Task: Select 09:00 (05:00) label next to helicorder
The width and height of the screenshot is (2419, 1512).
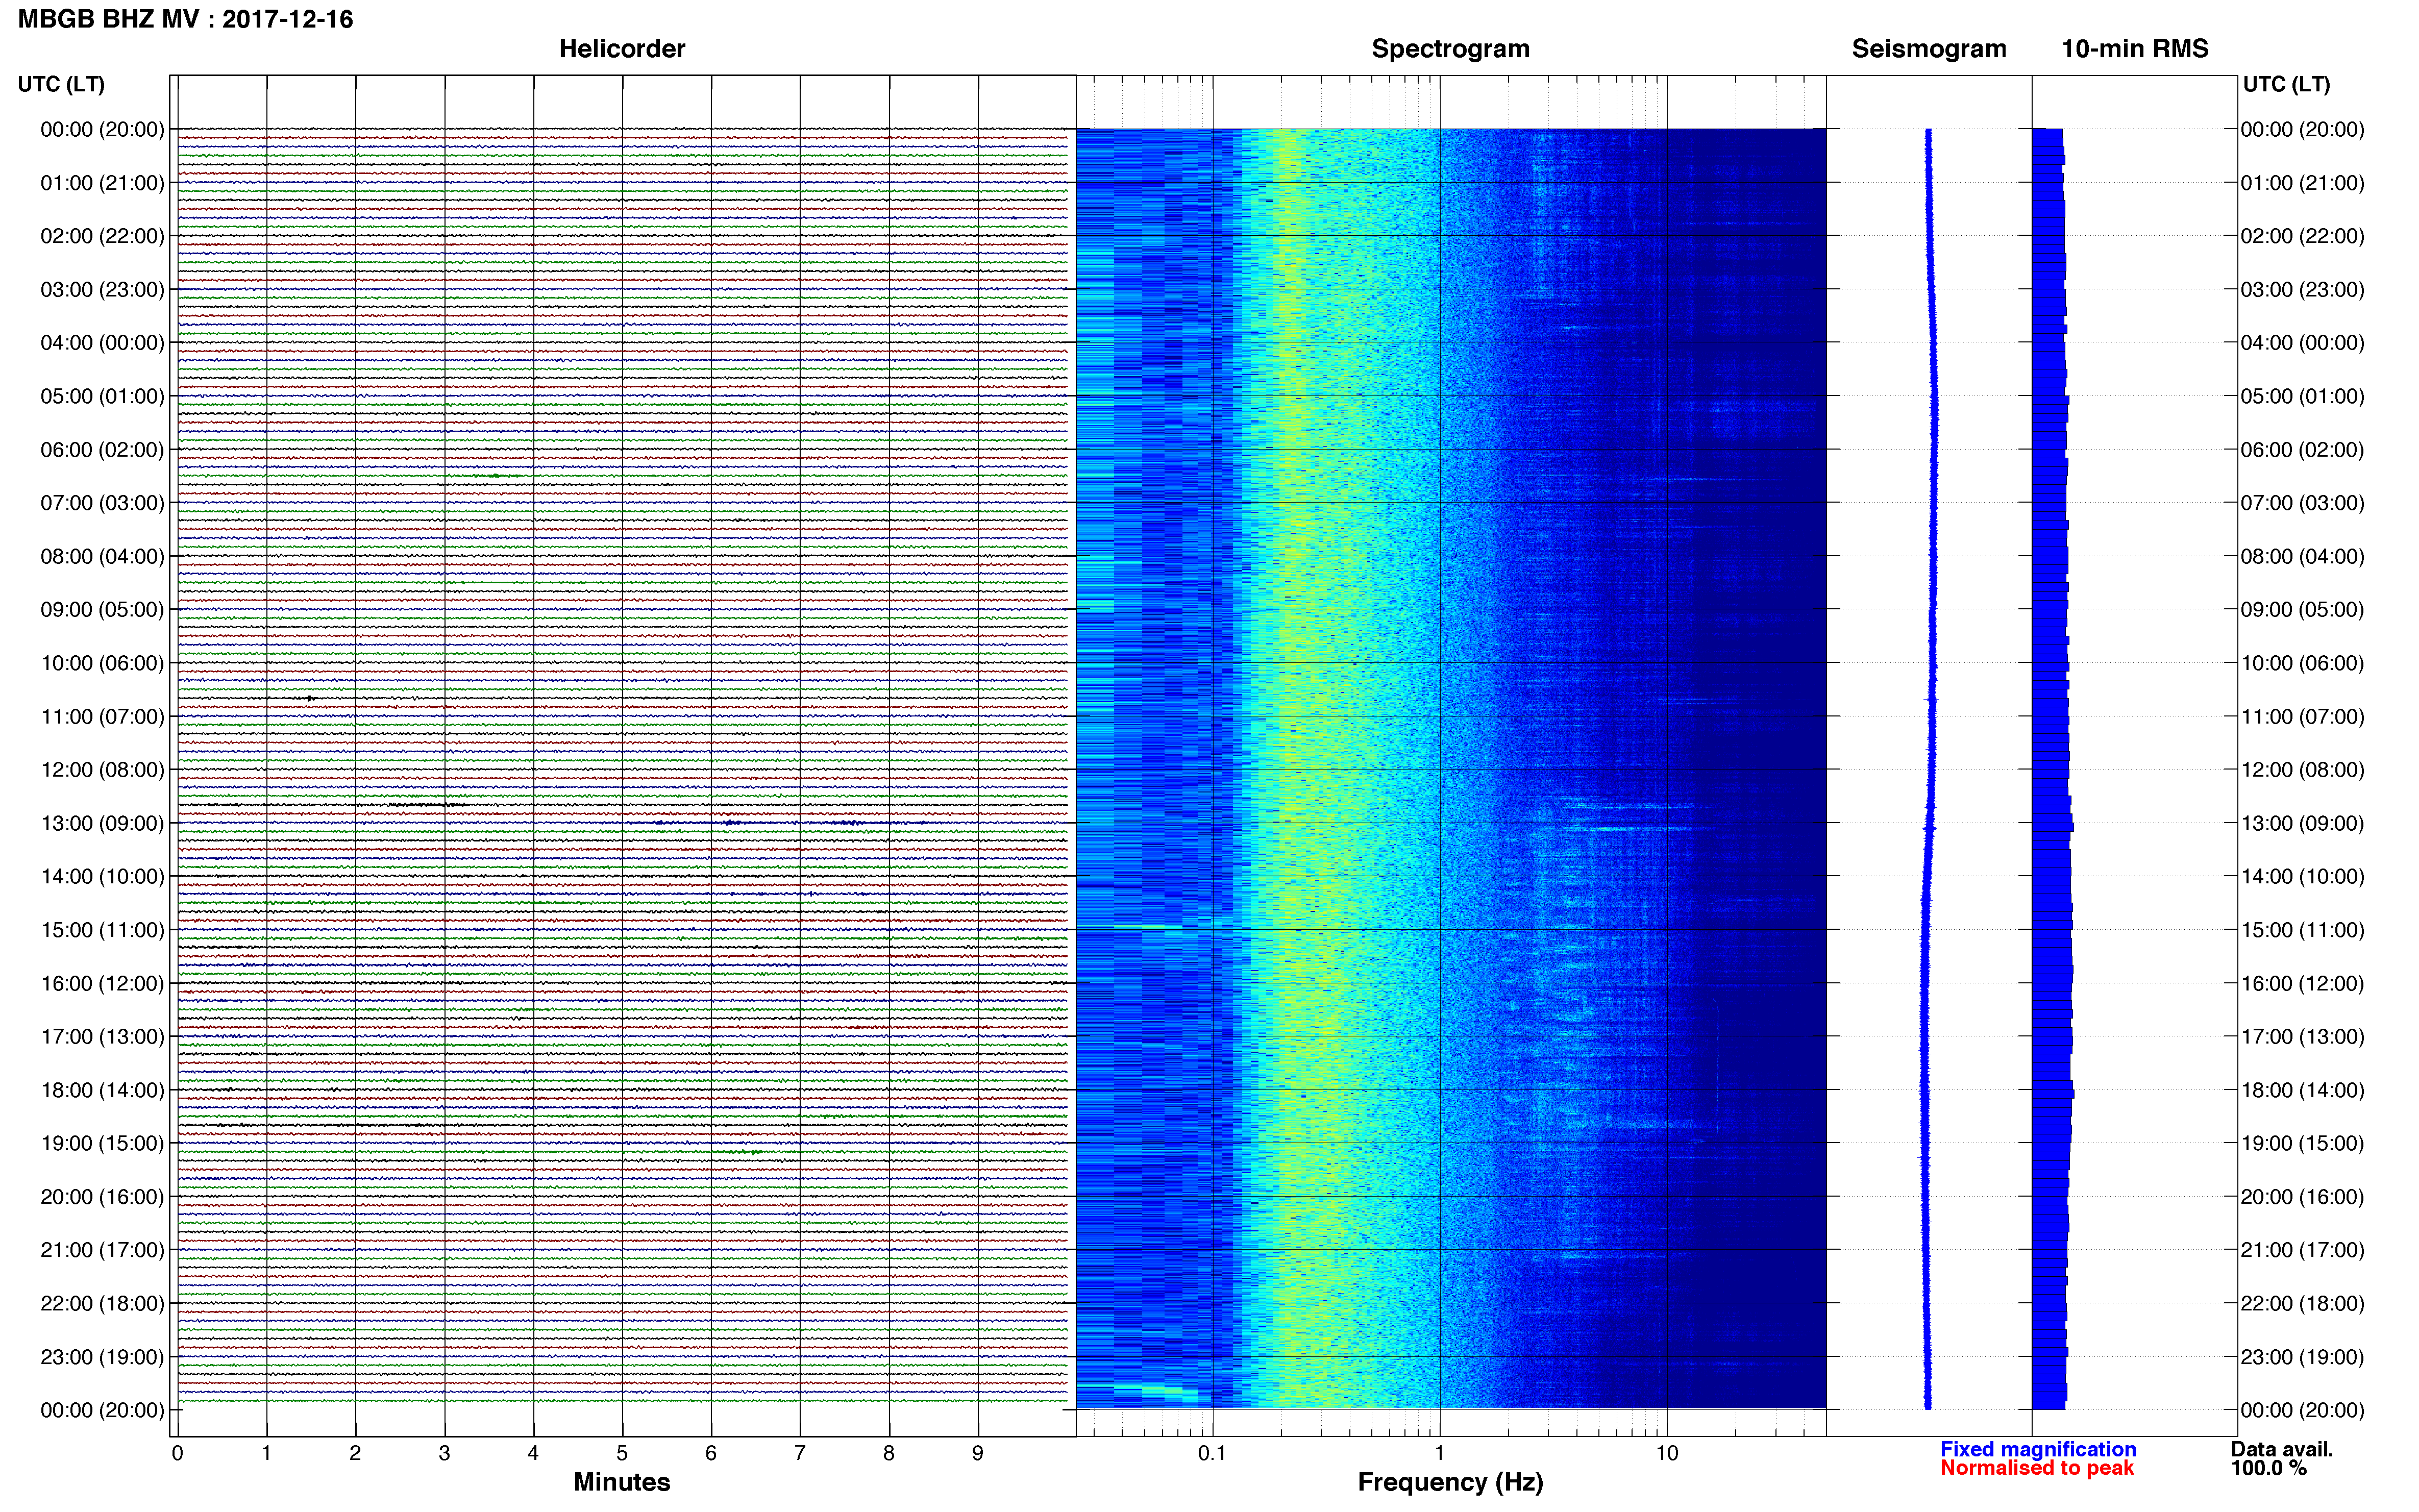Action: (x=102, y=610)
